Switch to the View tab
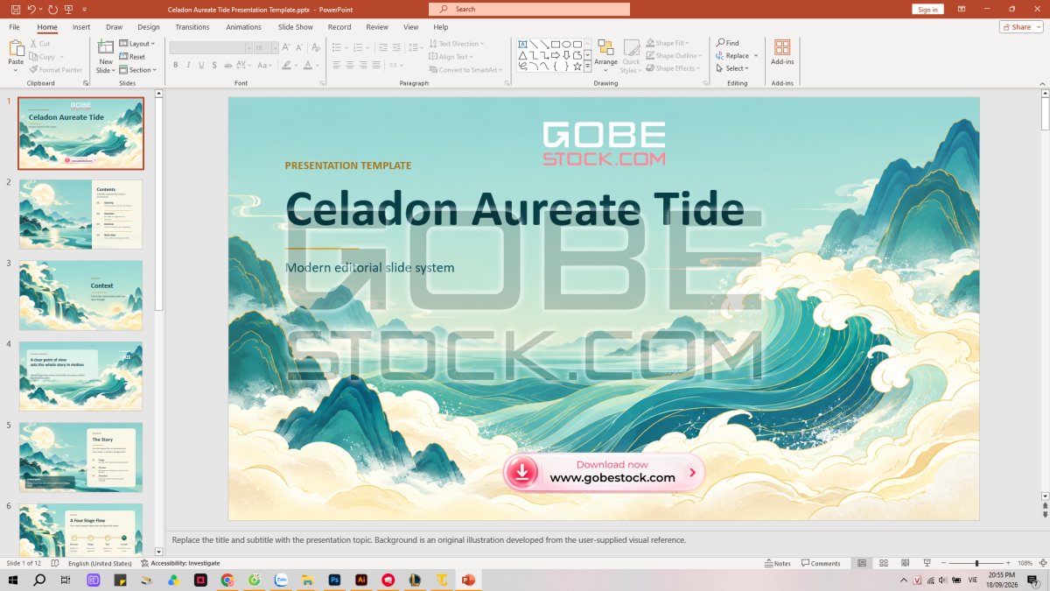Viewport: 1050px width, 591px height. tap(410, 27)
